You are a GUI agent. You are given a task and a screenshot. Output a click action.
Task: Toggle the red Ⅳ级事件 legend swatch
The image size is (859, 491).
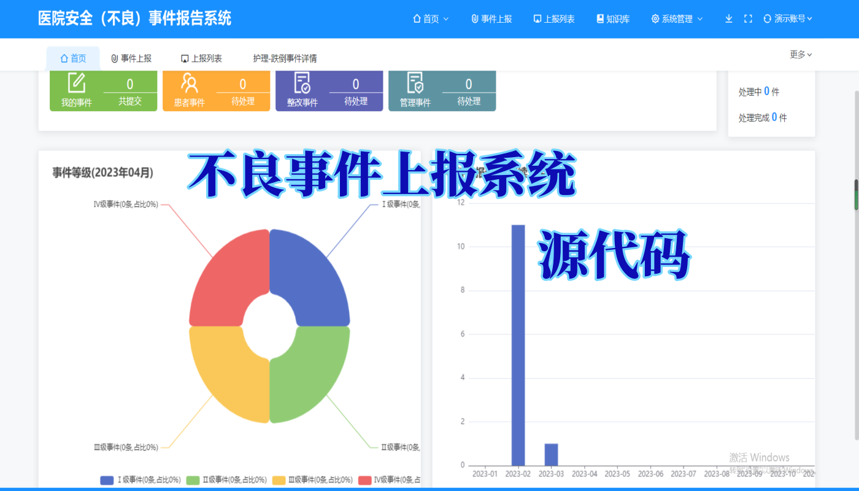[365, 480]
